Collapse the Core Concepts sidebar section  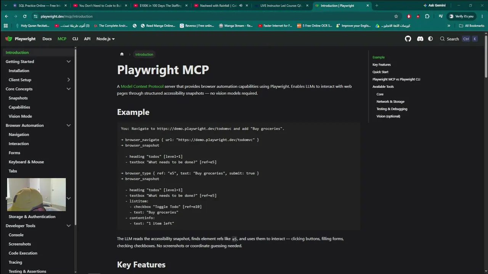click(69, 89)
